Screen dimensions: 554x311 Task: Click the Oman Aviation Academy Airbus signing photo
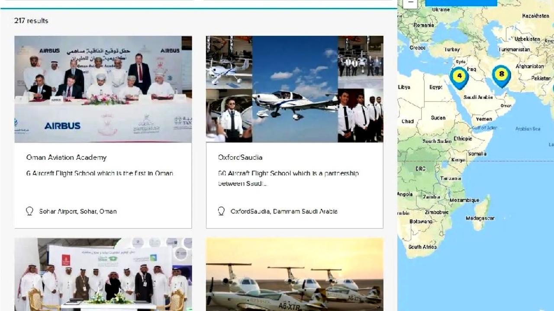(x=103, y=89)
